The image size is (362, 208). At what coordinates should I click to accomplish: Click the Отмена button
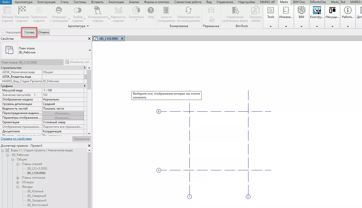(x=44, y=32)
